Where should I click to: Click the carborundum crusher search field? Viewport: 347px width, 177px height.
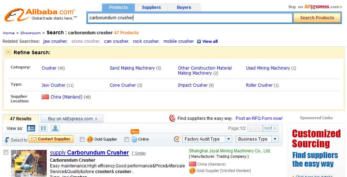[190, 18]
